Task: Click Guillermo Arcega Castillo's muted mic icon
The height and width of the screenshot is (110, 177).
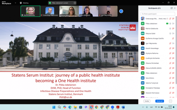Action: pyautogui.click(x=173, y=38)
